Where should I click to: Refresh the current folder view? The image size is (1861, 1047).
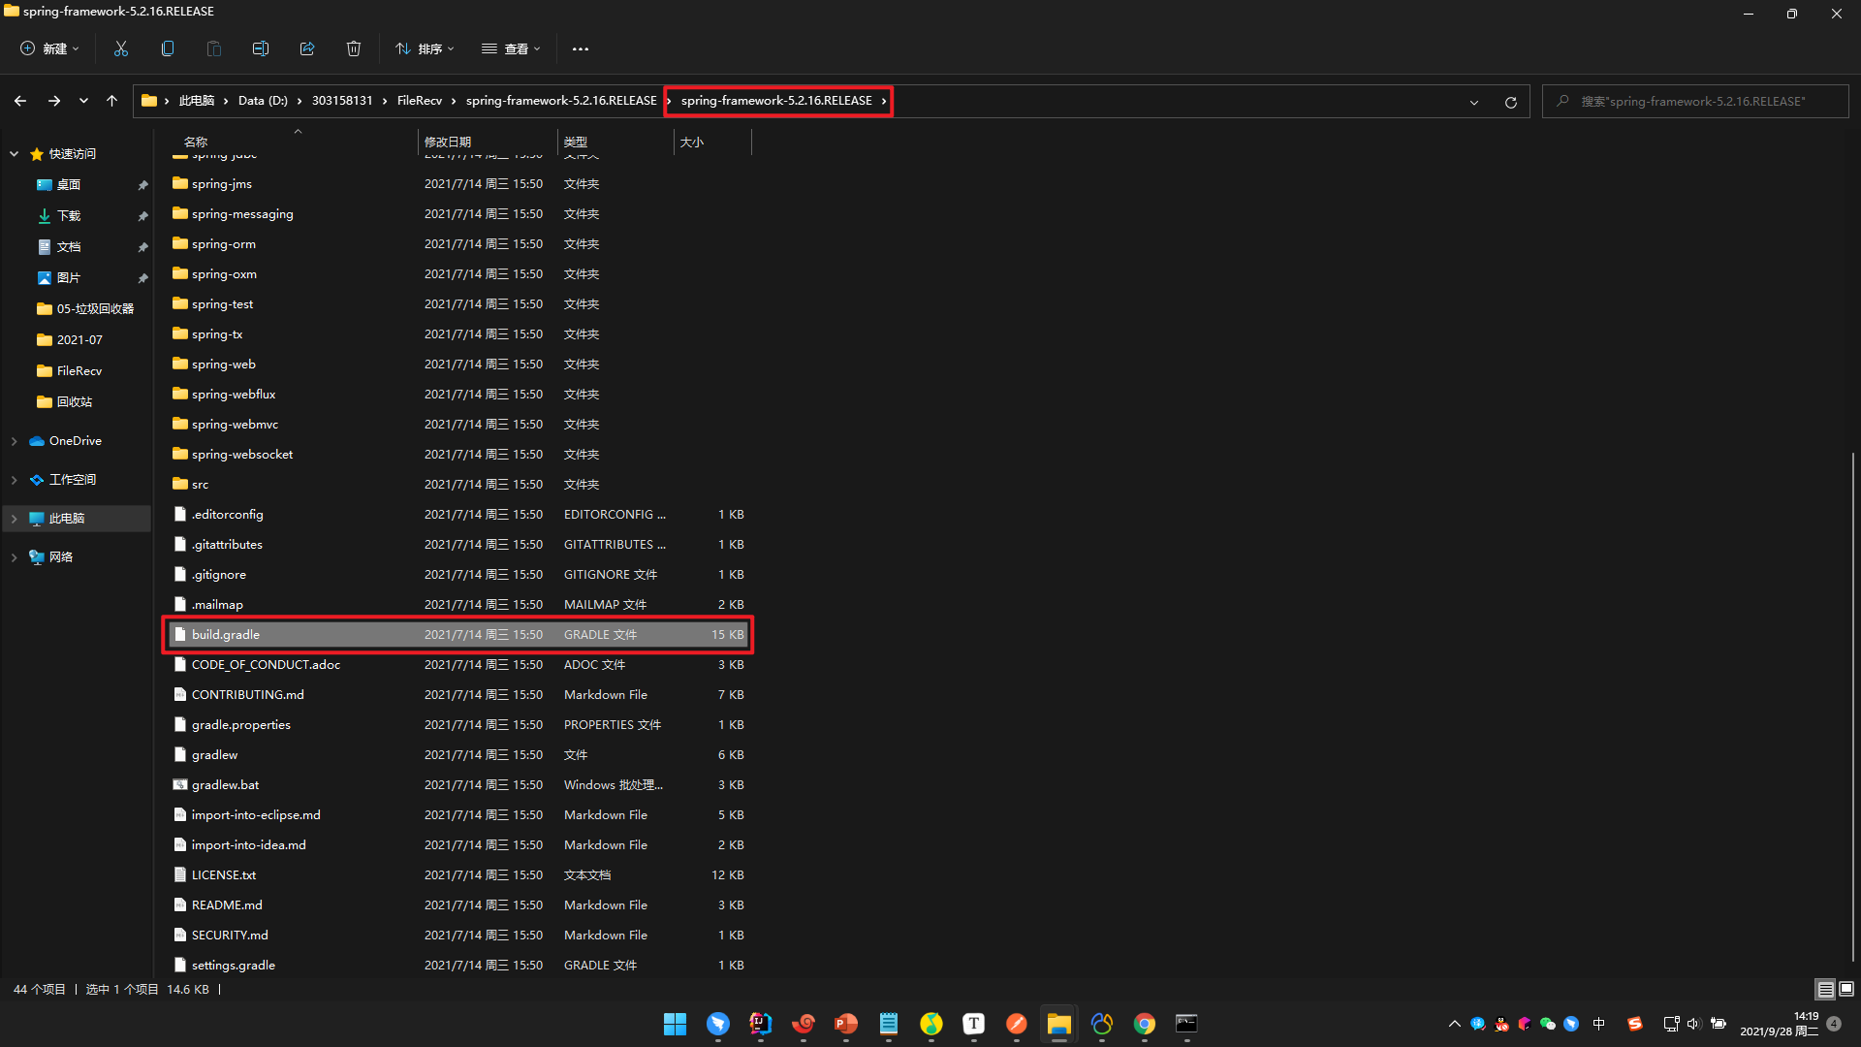click(1510, 102)
